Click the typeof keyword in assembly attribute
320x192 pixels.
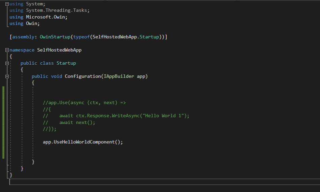click(x=82, y=37)
